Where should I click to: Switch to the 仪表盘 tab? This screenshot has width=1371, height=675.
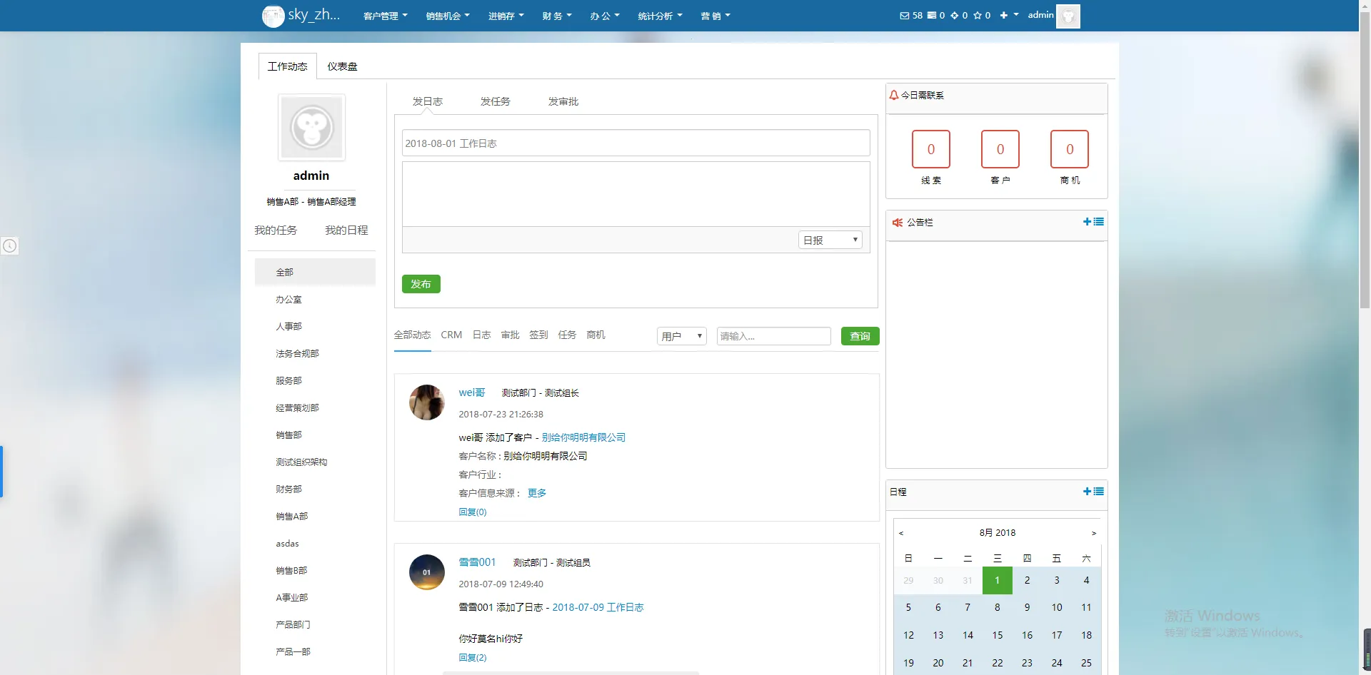342,66
